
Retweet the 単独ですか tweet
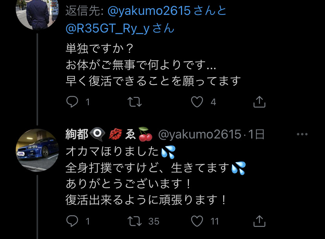coord(135,102)
